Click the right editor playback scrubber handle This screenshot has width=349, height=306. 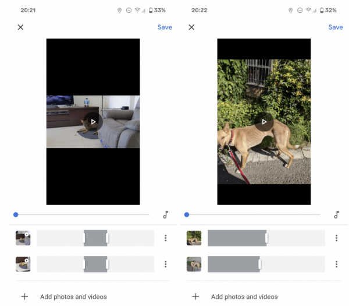tap(187, 214)
